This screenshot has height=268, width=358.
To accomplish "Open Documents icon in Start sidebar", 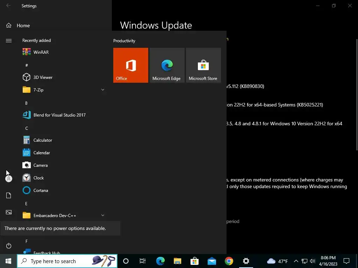I will click(x=9, y=195).
